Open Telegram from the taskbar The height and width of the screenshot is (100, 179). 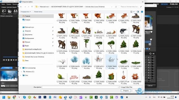[x=101, y=97]
